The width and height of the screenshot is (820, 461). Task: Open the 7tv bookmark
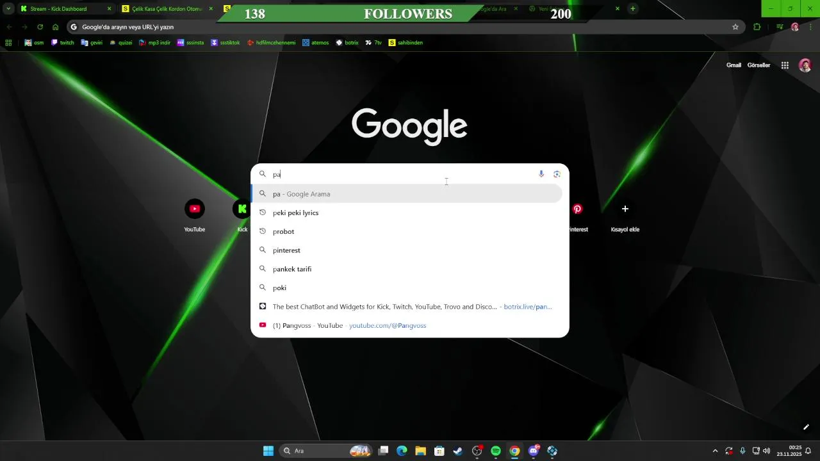click(373, 43)
